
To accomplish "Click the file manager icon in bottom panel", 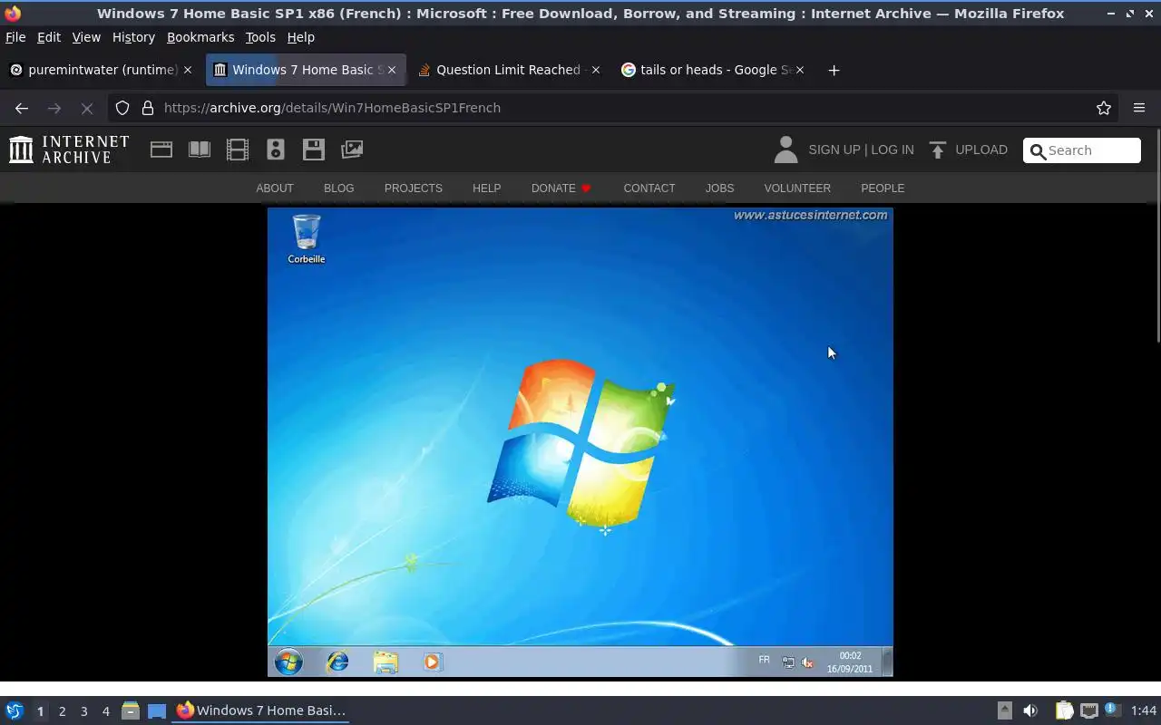I will (131, 710).
